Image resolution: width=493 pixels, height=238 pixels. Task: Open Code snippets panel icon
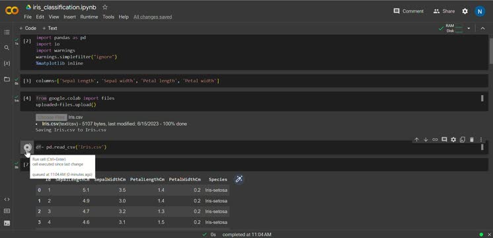click(x=7, y=200)
